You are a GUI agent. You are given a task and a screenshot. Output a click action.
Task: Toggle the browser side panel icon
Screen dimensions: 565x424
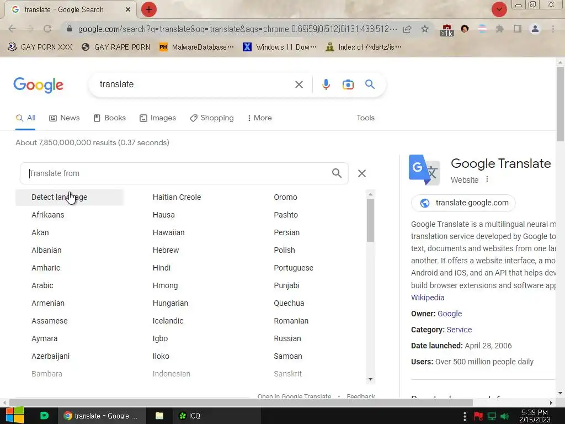point(518,29)
